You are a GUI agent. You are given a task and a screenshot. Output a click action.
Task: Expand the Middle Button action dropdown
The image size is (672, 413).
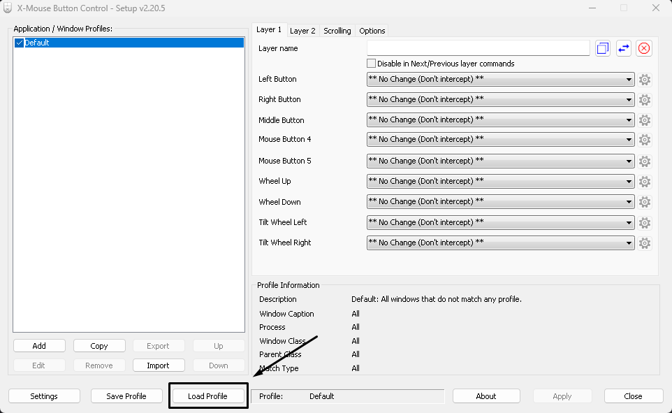(501, 119)
